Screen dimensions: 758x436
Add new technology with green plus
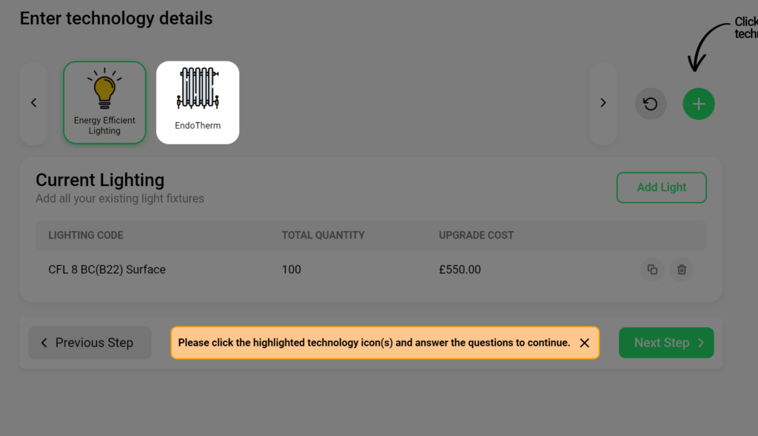tap(699, 104)
